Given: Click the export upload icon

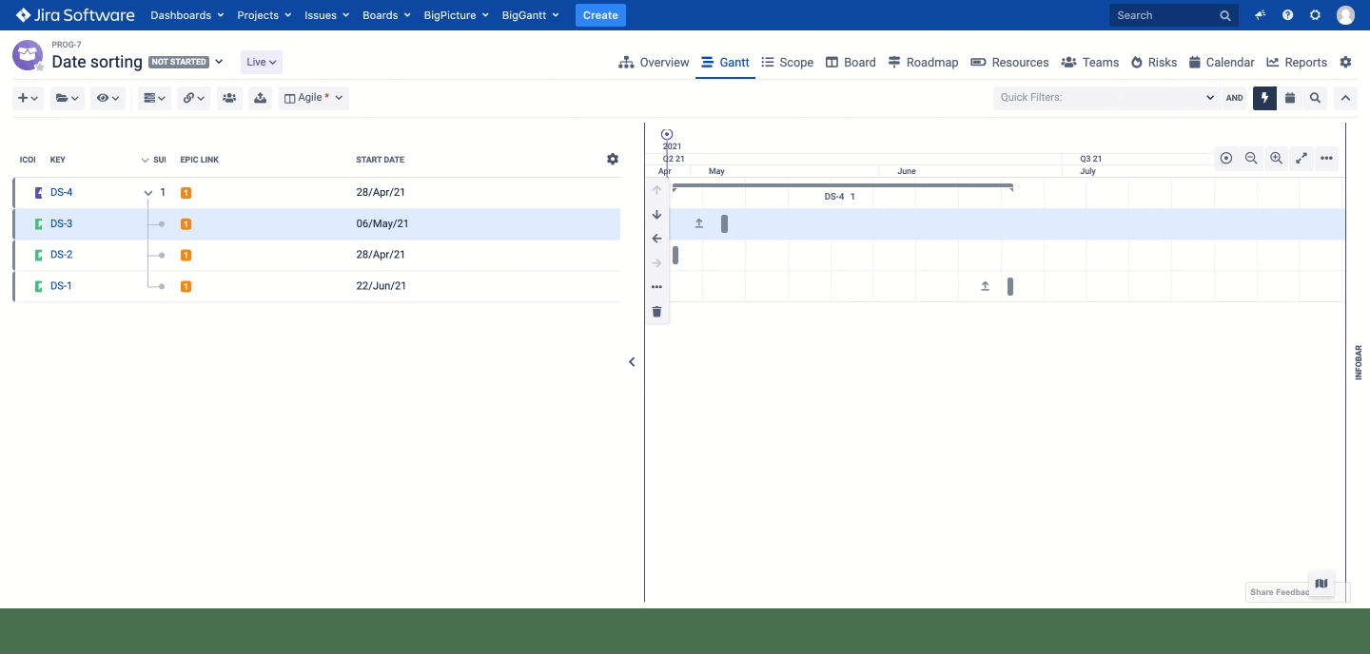Looking at the screenshot, I should tap(261, 98).
